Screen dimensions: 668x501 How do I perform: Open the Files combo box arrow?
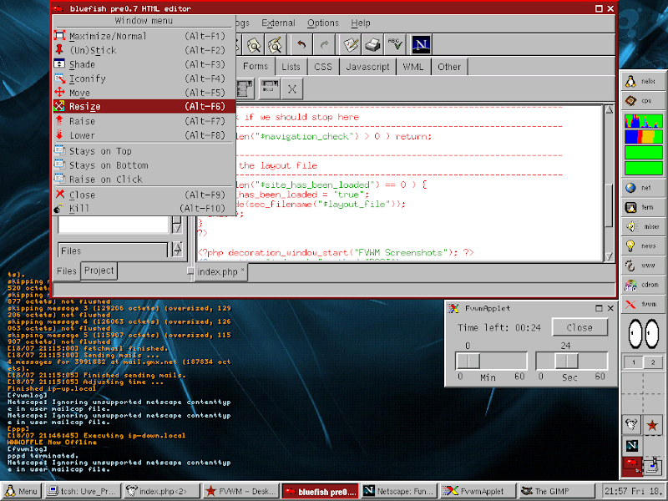pos(177,249)
